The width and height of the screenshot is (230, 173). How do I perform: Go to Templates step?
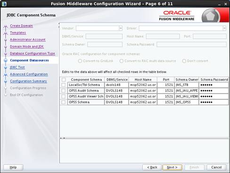coord(18,33)
